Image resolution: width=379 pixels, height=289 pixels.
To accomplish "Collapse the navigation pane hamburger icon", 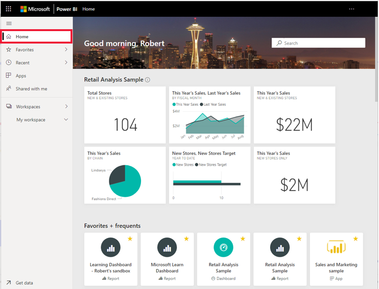I will 9,23.
